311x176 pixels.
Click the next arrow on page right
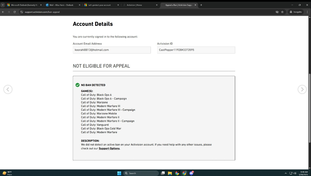click(x=302, y=89)
